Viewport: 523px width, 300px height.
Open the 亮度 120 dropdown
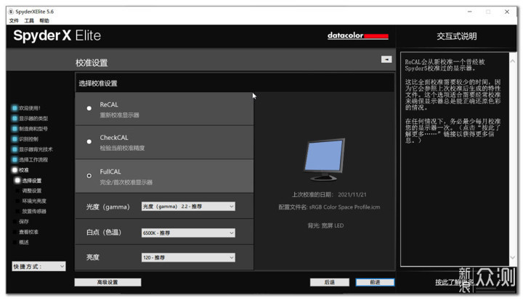188,257
